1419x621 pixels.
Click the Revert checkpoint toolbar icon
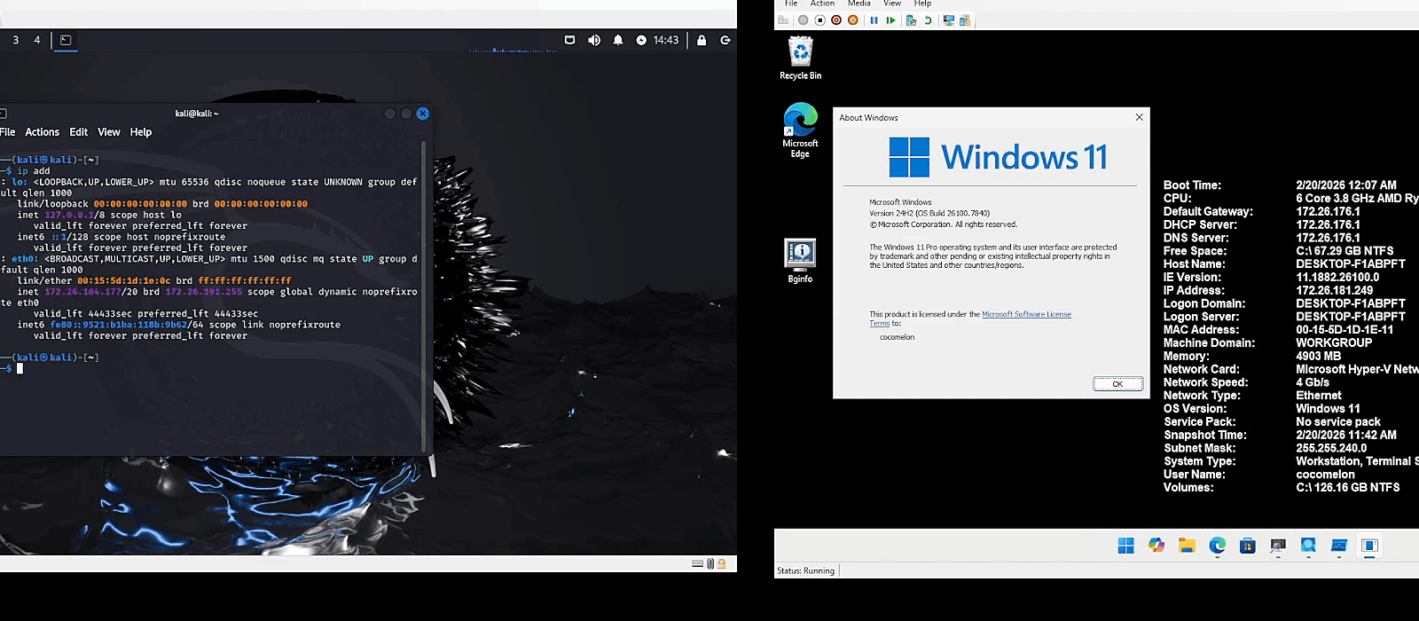click(928, 20)
